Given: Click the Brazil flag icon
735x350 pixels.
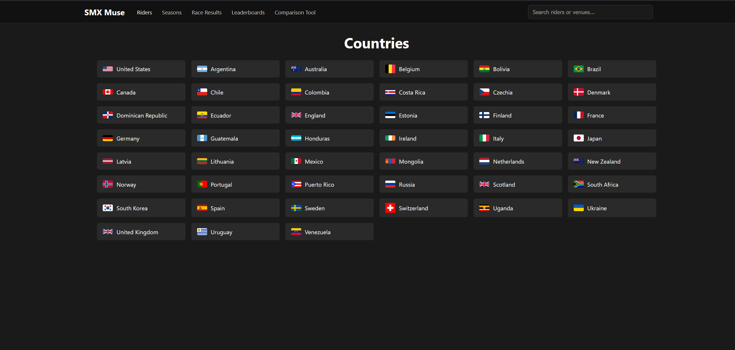Looking at the screenshot, I should point(579,69).
